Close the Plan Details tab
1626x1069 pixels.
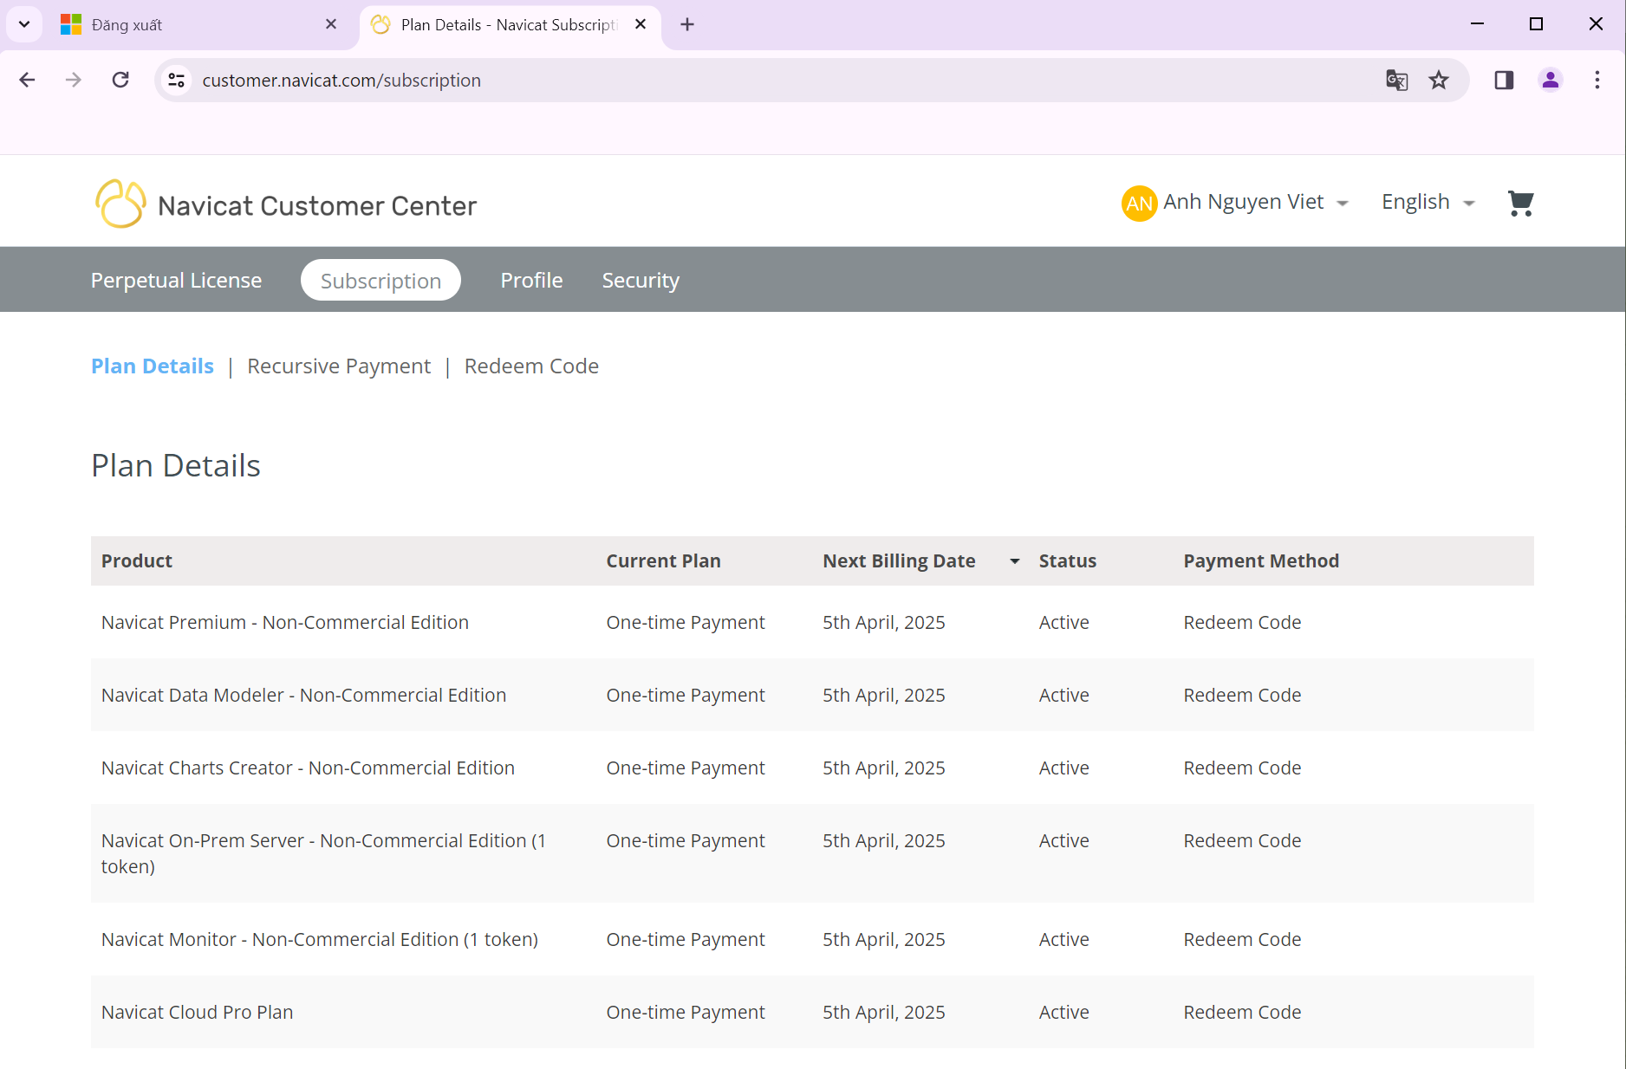tap(641, 24)
